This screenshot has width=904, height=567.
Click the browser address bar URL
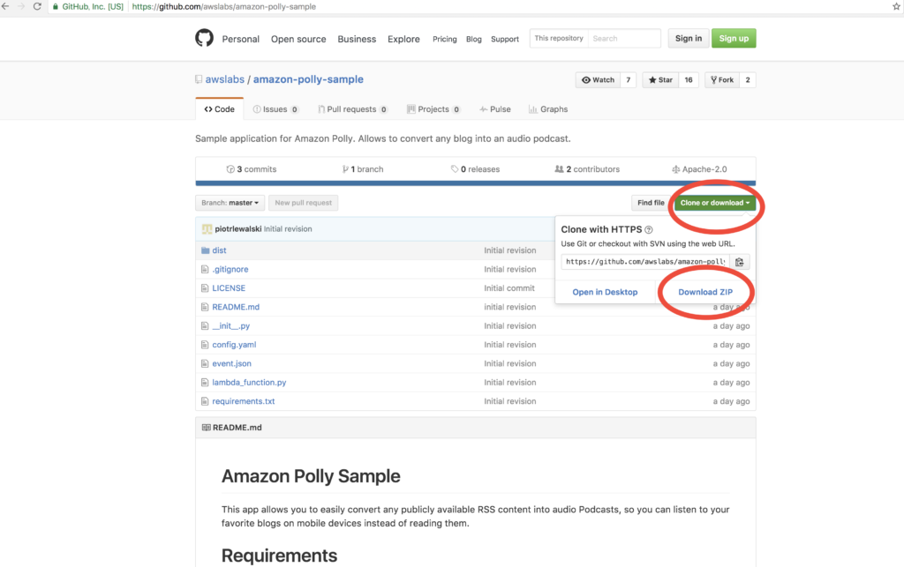(x=223, y=6)
